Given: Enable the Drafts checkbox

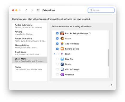Looking at the screenshot, I should pyautogui.click(x=57, y=64).
